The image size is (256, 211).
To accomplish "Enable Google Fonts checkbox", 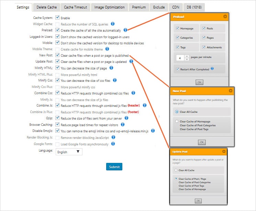I will [57, 144].
